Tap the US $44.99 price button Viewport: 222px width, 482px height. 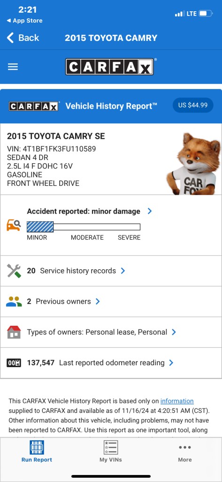pyautogui.click(x=193, y=105)
